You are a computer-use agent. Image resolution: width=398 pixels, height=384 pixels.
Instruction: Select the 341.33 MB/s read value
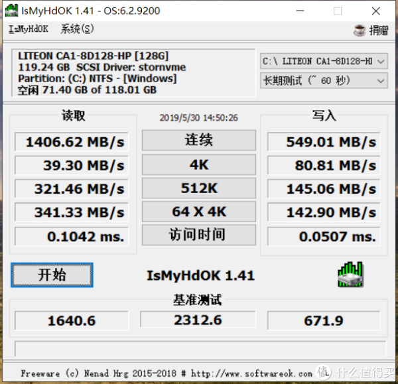pyautogui.click(x=72, y=212)
